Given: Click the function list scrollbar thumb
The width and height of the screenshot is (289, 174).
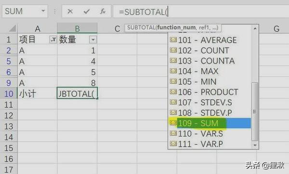Looking at the screenshot, I should tap(255, 112).
